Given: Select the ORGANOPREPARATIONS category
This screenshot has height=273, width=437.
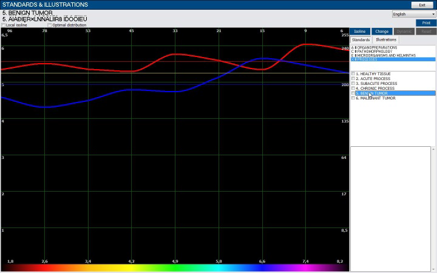Looking at the screenshot, I should 374,48.
